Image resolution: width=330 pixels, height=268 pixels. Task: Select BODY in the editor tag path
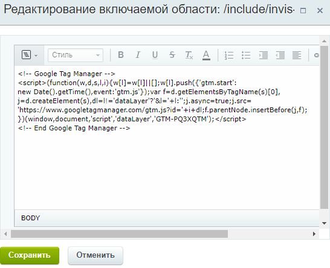pyautogui.click(x=30, y=218)
